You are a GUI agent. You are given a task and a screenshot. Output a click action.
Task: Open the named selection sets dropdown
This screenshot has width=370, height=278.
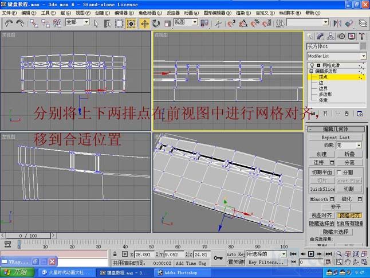326,22
